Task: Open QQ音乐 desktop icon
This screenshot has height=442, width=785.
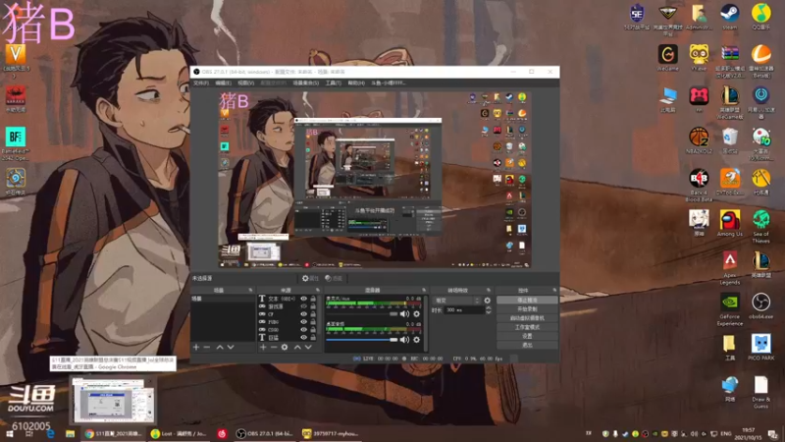Action: (x=761, y=17)
